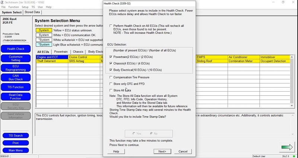Uncheck the Chassis ECUs checkbox
Image resolution: width=298 pixels, height=158 pixels.
tap(111, 63)
